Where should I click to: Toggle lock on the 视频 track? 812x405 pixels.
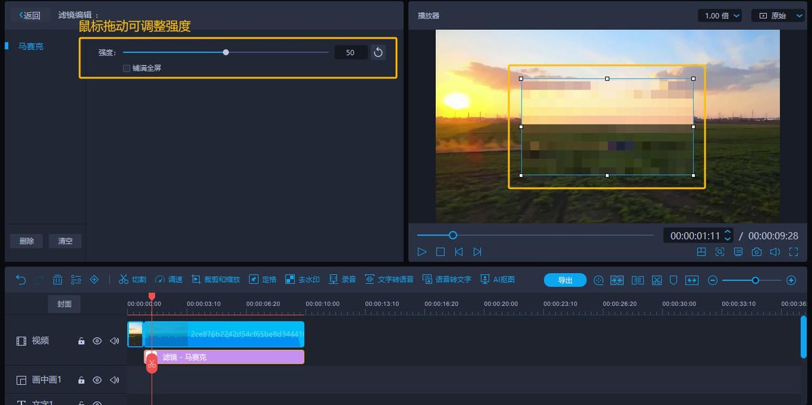pyautogui.click(x=81, y=341)
